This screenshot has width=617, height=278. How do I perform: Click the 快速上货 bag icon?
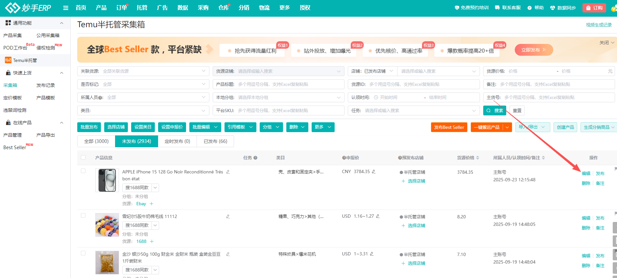click(x=8, y=73)
